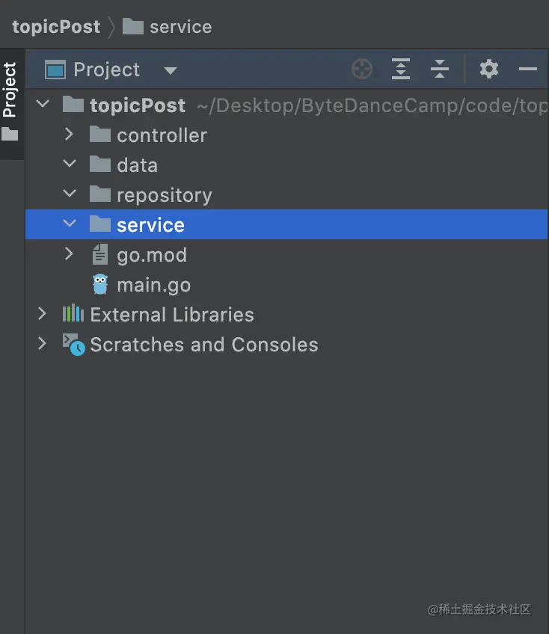The height and width of the screenshot is (634, 549).
Task: Expand the go.mod file chevron
Action: [x=70, y=254]
